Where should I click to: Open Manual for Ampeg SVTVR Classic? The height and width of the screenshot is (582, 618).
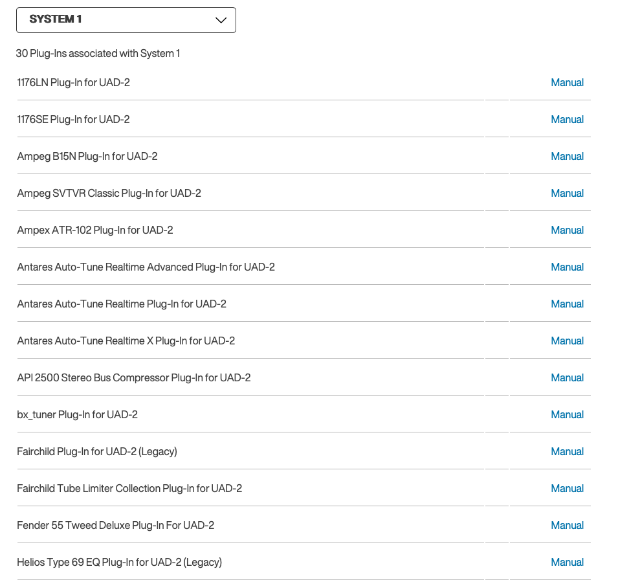[567, 194]
